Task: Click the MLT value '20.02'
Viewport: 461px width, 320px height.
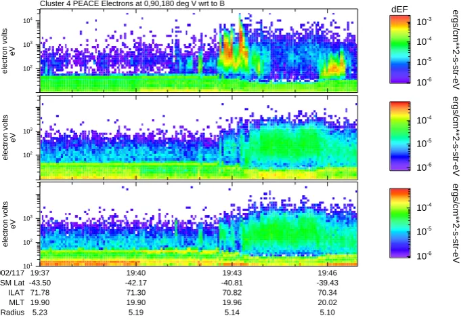Action: (328, 302)
